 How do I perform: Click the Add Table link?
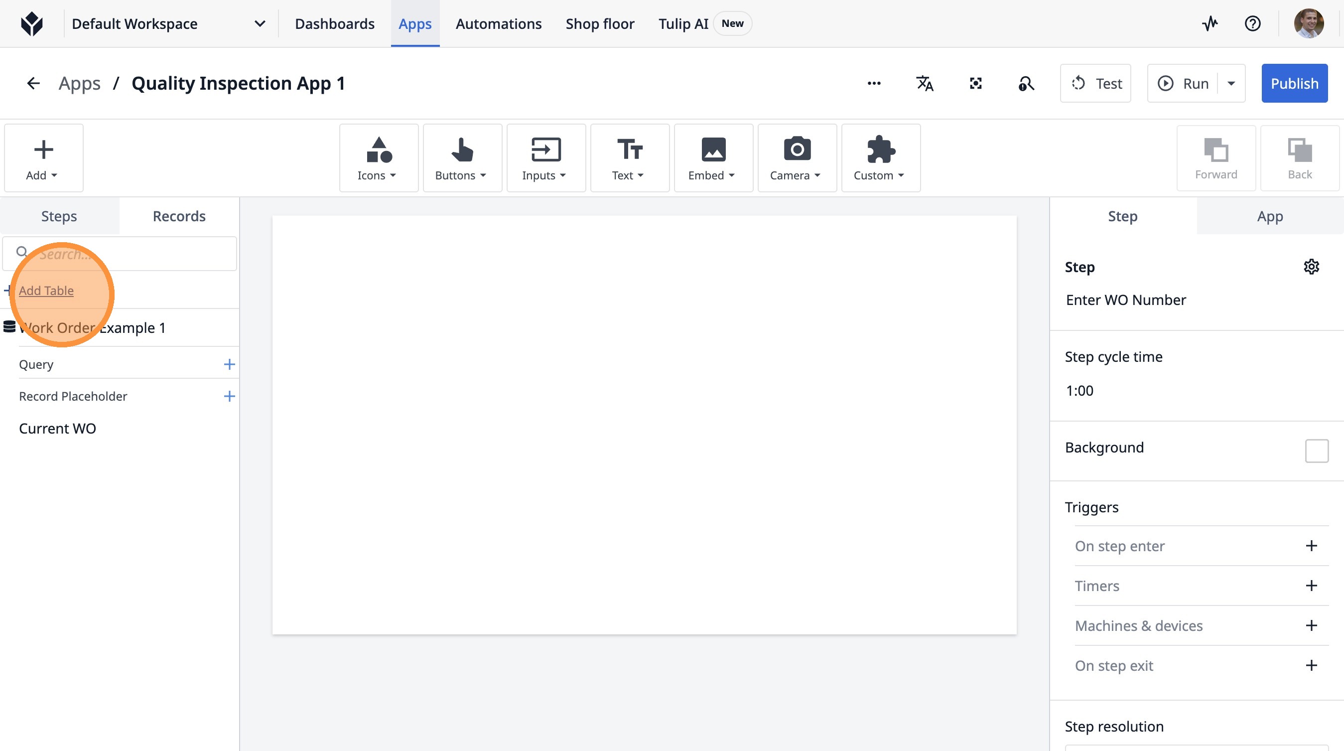(46, 291)
